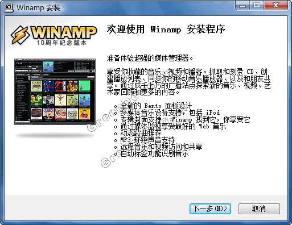This screenshot has height=225, width=292.
Task: Click the green album cover in preview top row
Action: (84, 86)
